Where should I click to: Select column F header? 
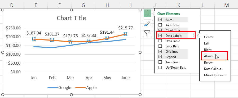(59, 5)
